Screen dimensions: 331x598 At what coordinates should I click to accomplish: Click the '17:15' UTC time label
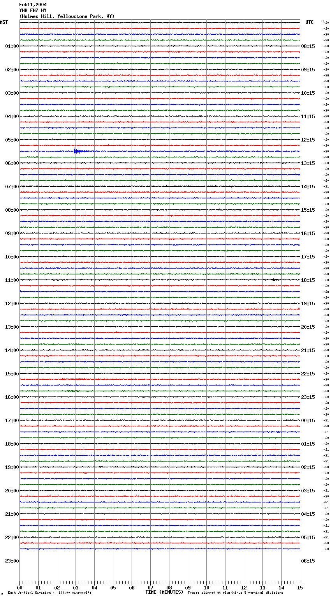(x=308, y=257)
